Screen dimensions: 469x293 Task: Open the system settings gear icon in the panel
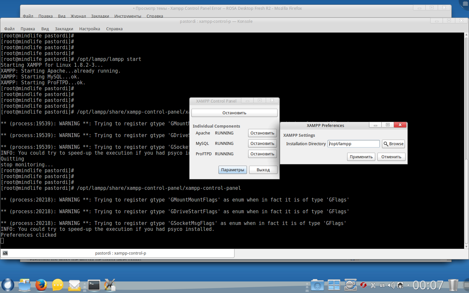(x=350, y=285)
